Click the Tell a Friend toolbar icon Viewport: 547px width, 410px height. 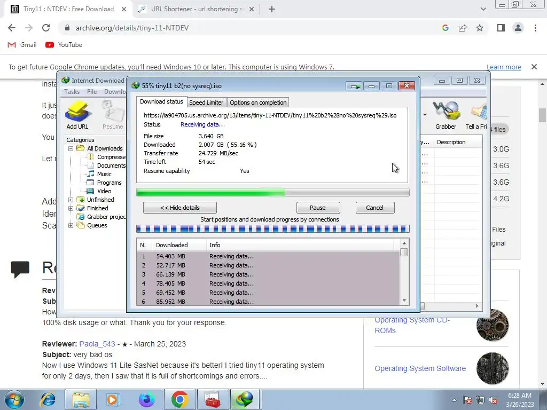point(476,115)
